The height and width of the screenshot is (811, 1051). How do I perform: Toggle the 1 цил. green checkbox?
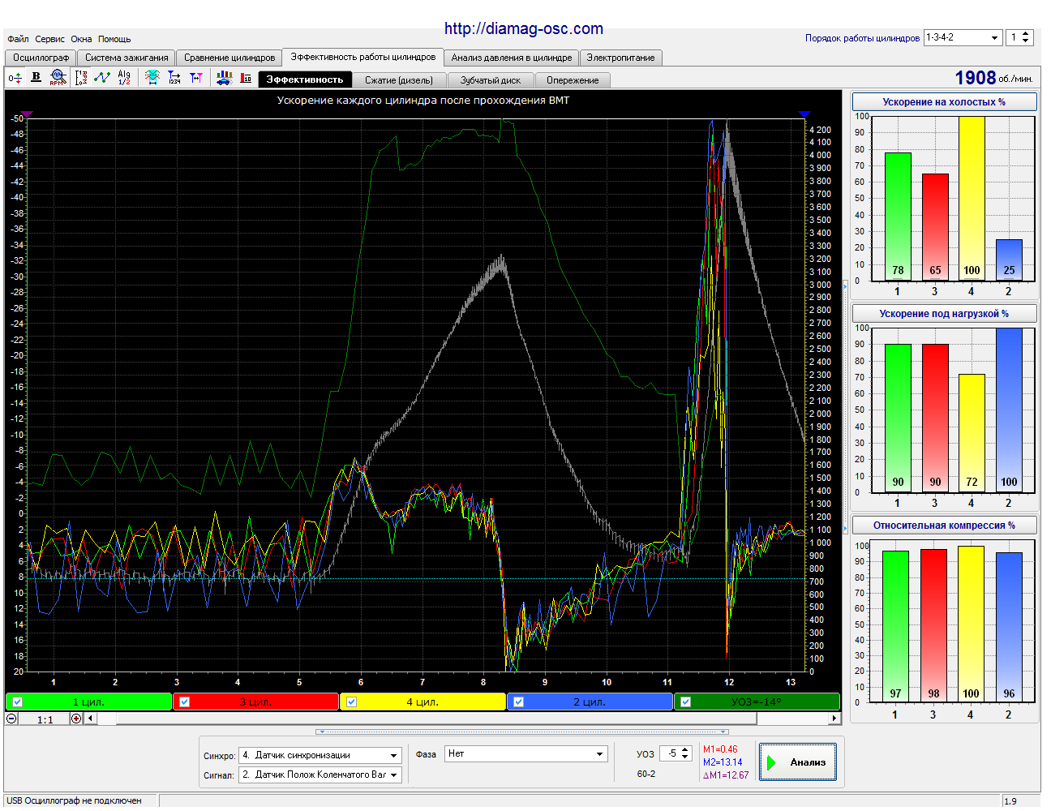(x=18, y=702)
